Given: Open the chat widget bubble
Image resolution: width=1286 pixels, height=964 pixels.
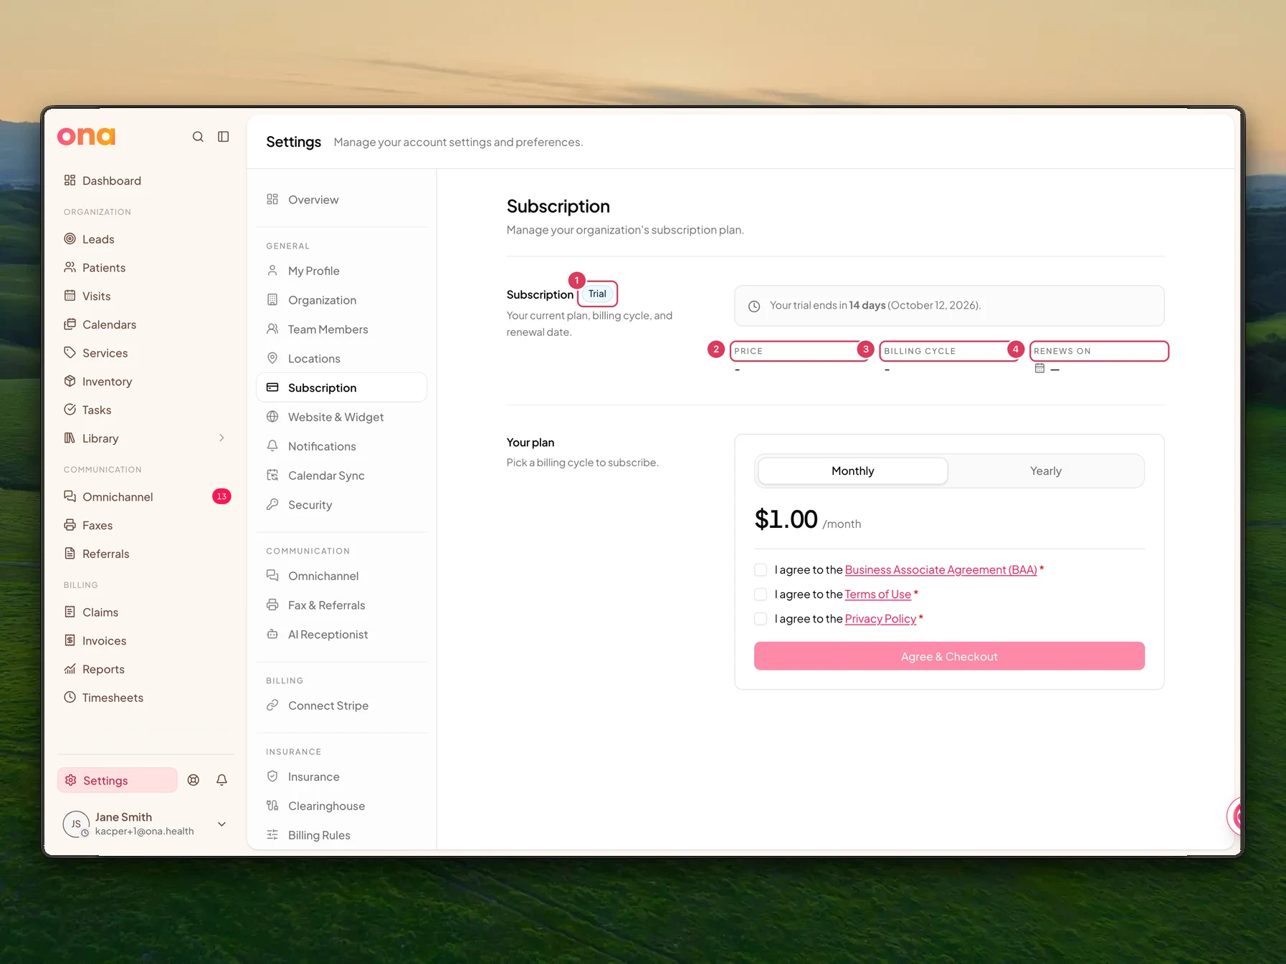Looking at the screenshot, I should click(1234, 816).
